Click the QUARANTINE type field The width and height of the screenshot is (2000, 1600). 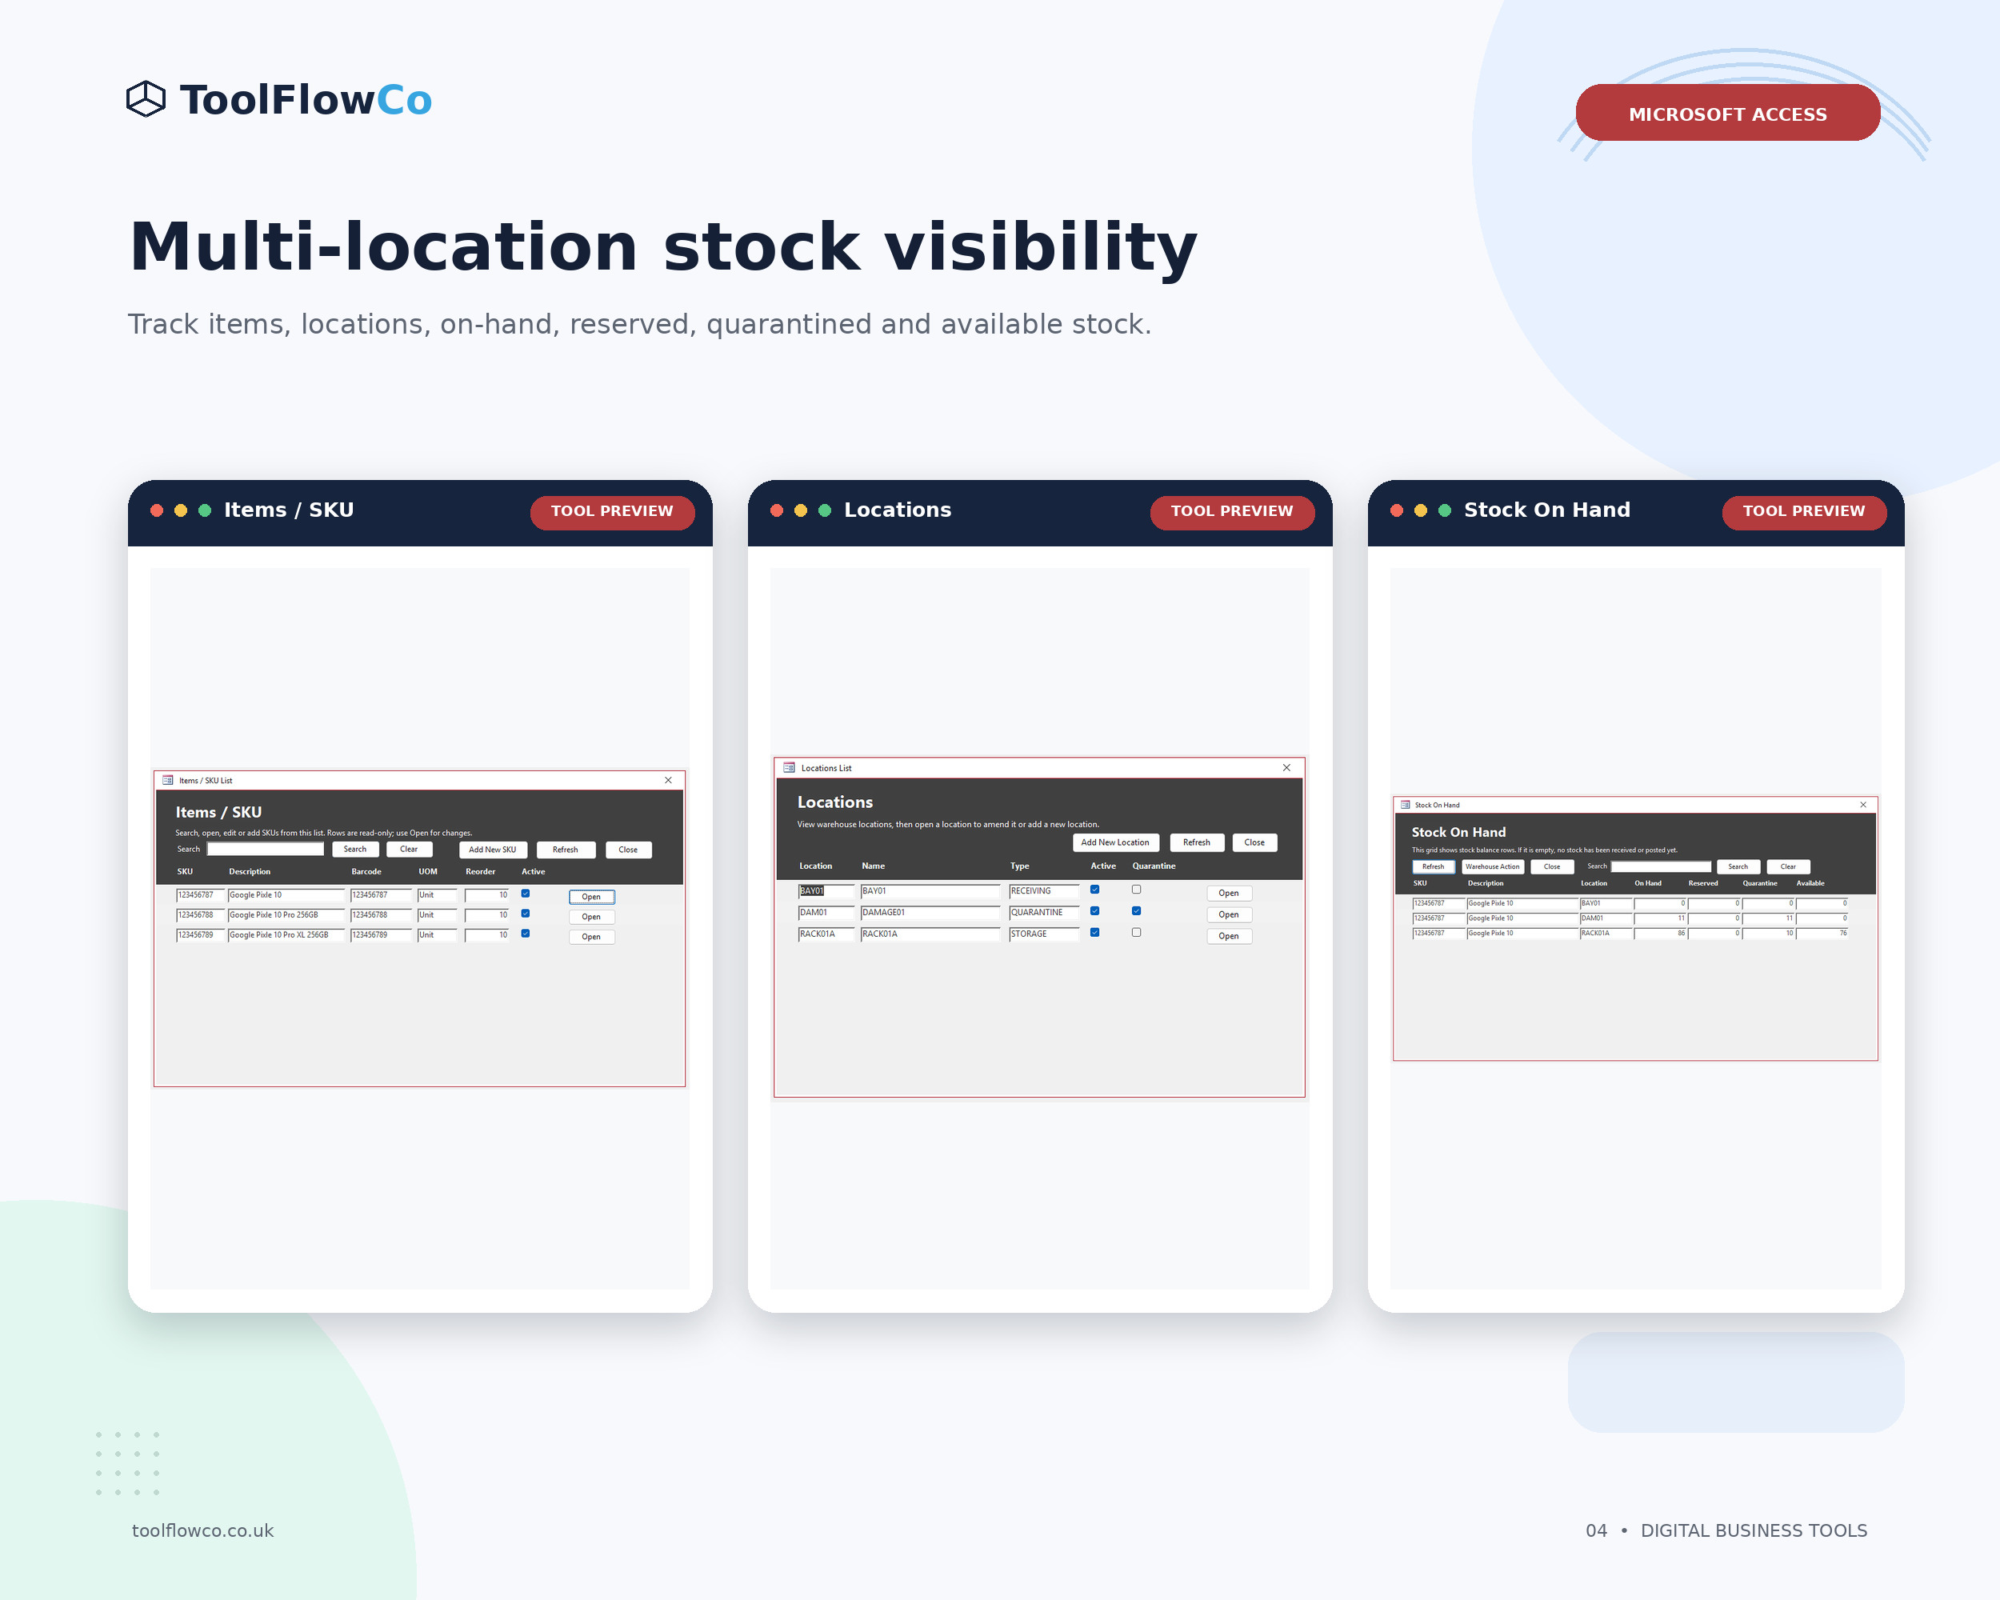(x=1045, y=913)
